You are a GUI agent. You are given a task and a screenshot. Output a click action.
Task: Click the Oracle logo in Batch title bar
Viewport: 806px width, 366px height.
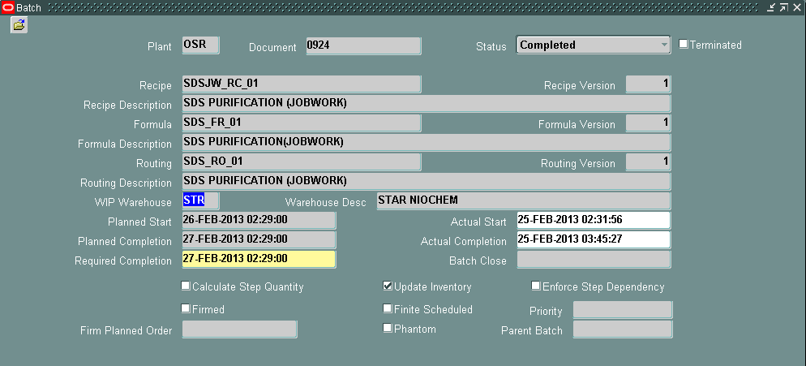tap(8, 8)
